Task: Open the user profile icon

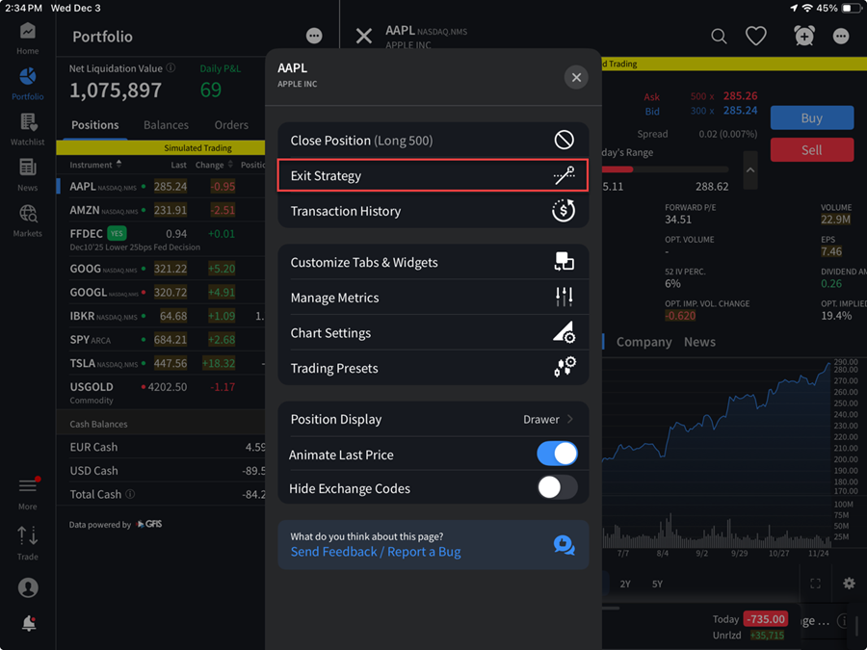Action: coord(28,586)
